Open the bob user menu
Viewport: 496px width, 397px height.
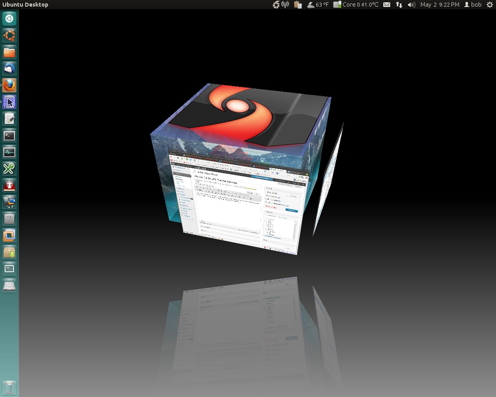click(x=473, y=5)
